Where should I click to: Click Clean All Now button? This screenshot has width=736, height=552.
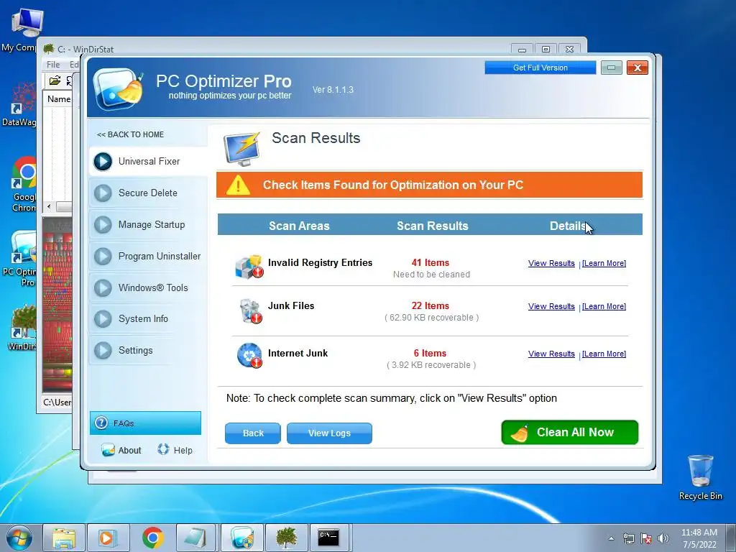(x=570, y=432)
